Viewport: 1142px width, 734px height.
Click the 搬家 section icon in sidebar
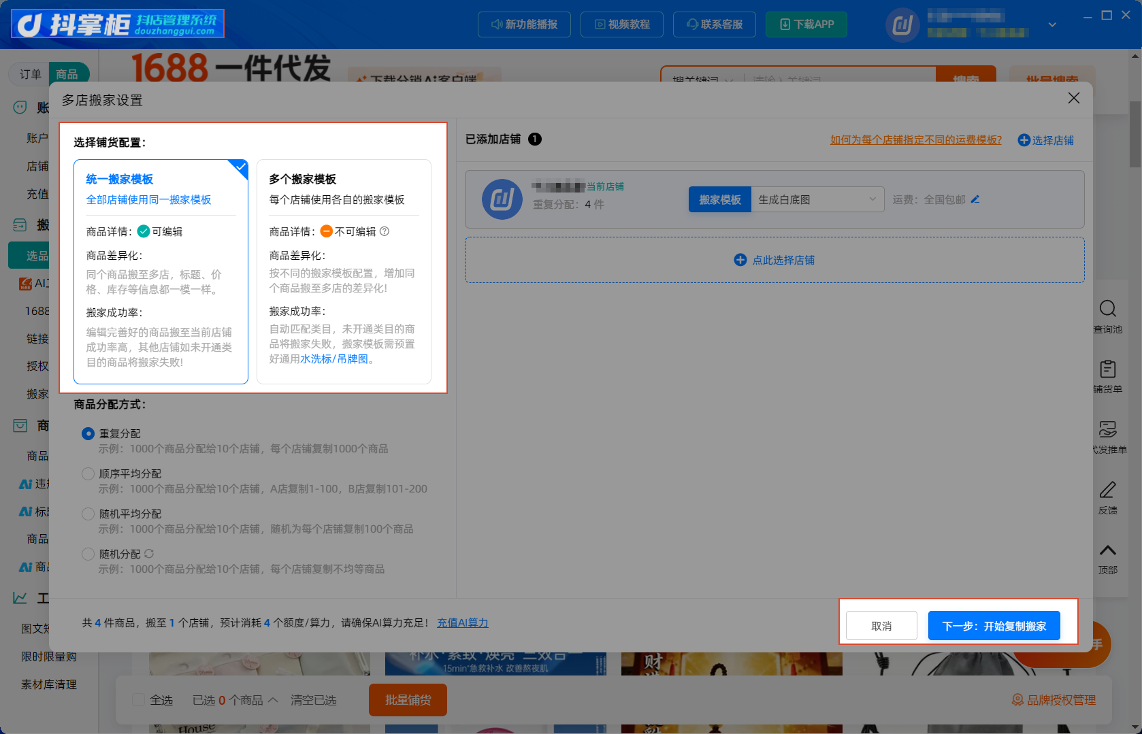[20, 224]
